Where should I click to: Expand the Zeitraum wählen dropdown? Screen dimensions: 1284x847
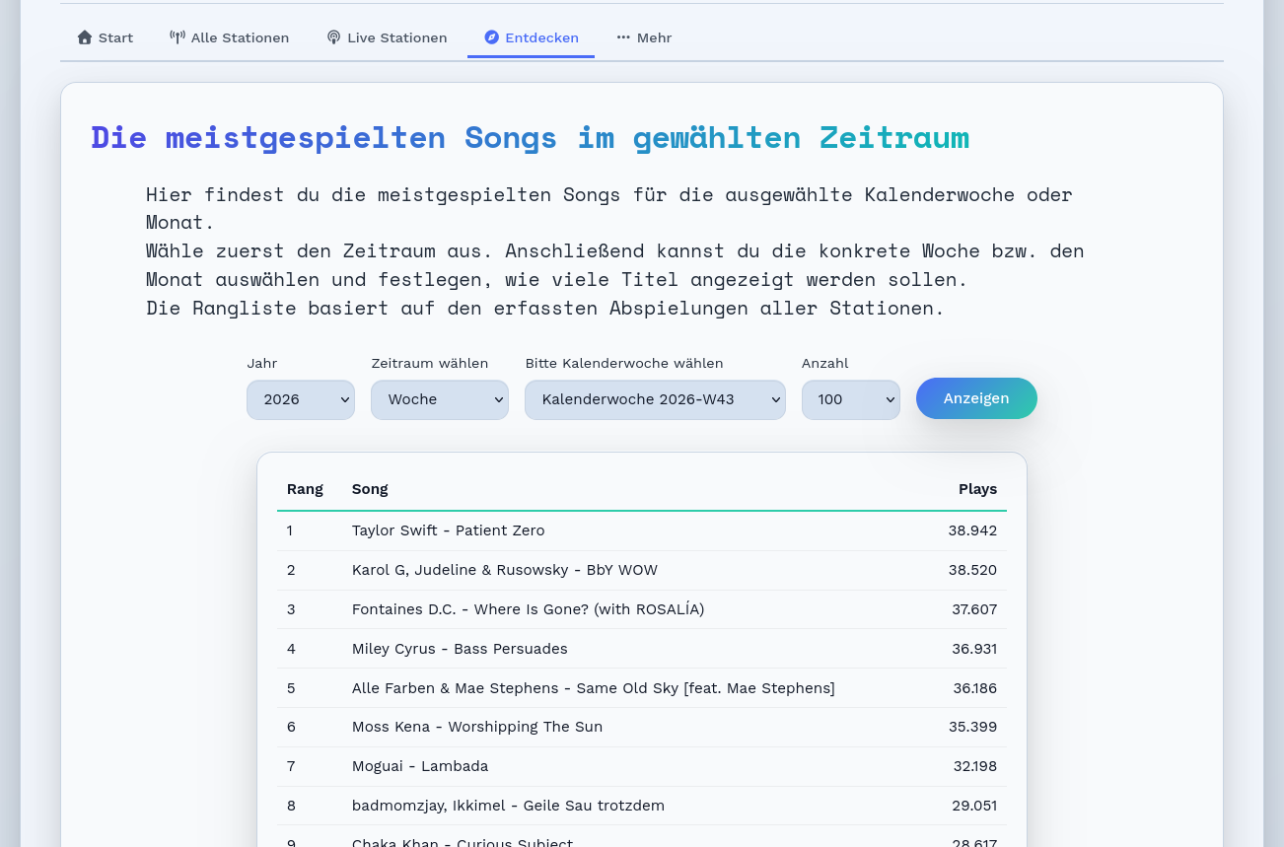click(x=440, y=399)
